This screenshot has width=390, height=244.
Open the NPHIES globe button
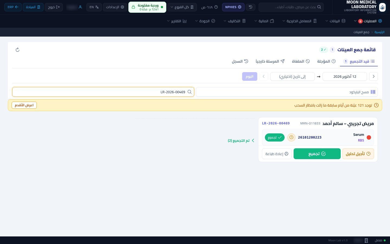click(x=233, y=7)
